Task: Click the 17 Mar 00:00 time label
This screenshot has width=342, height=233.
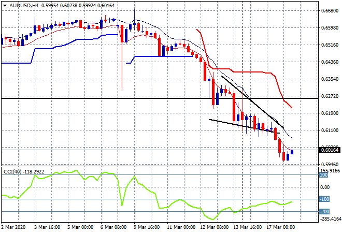Action: [x=280, y=227]
